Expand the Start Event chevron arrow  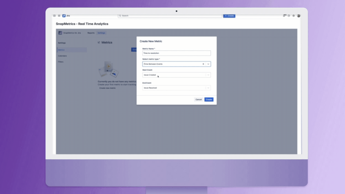208,75
